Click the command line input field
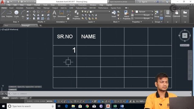Image resolution: width=194 pixels, height=109 pixels. [100, 94]
